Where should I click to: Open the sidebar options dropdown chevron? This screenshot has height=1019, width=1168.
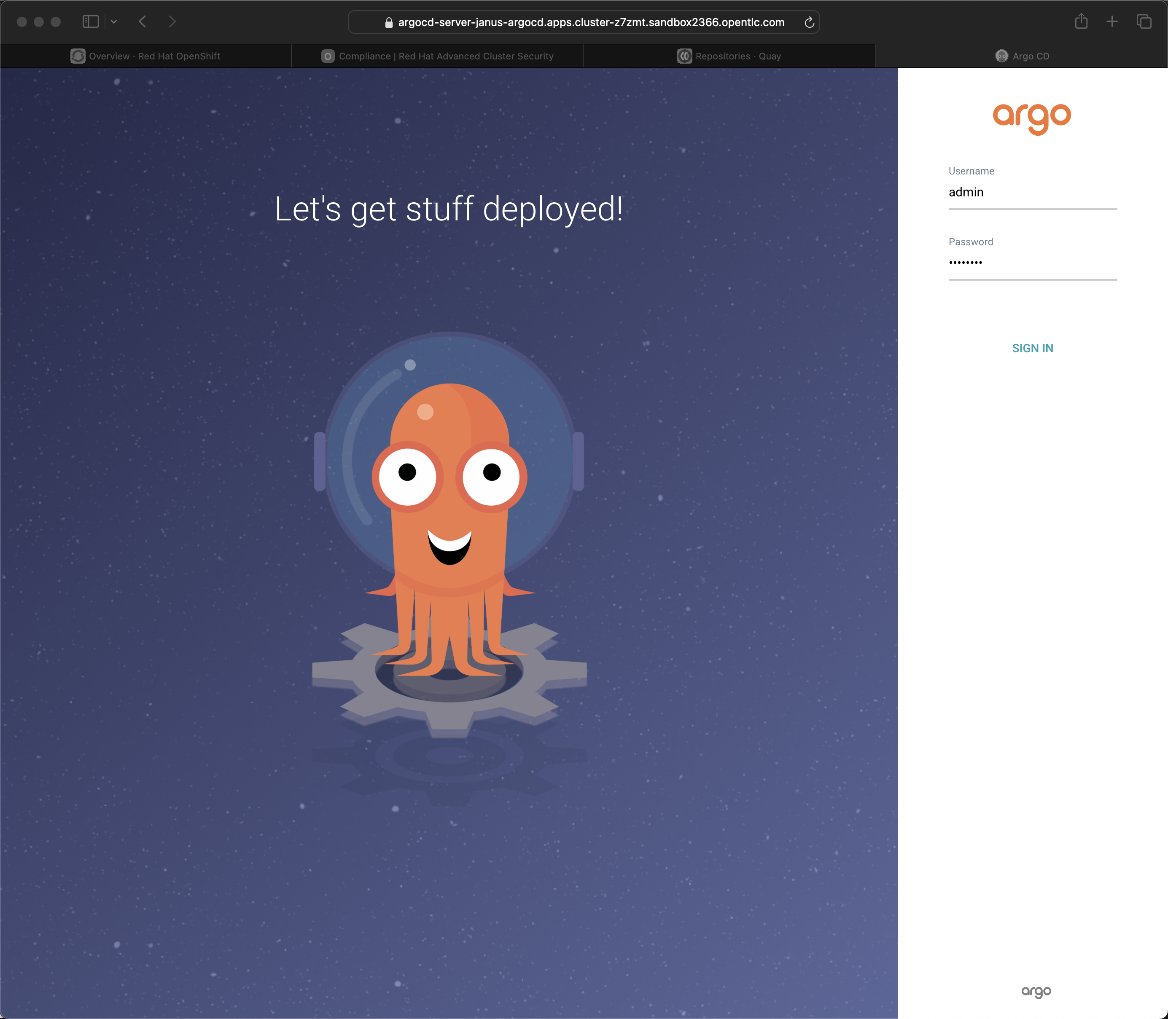(114, 21)
